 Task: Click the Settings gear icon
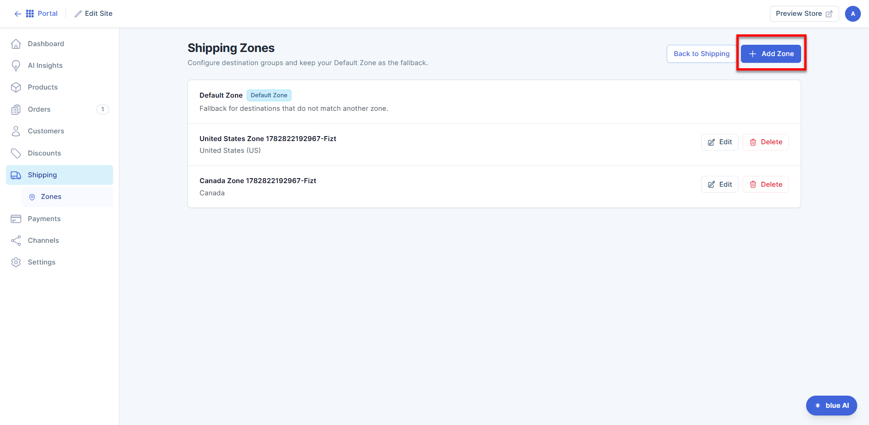16,262
